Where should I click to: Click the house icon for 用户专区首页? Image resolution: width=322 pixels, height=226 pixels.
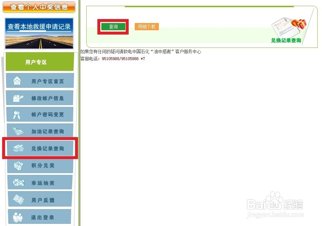point(17,81)
